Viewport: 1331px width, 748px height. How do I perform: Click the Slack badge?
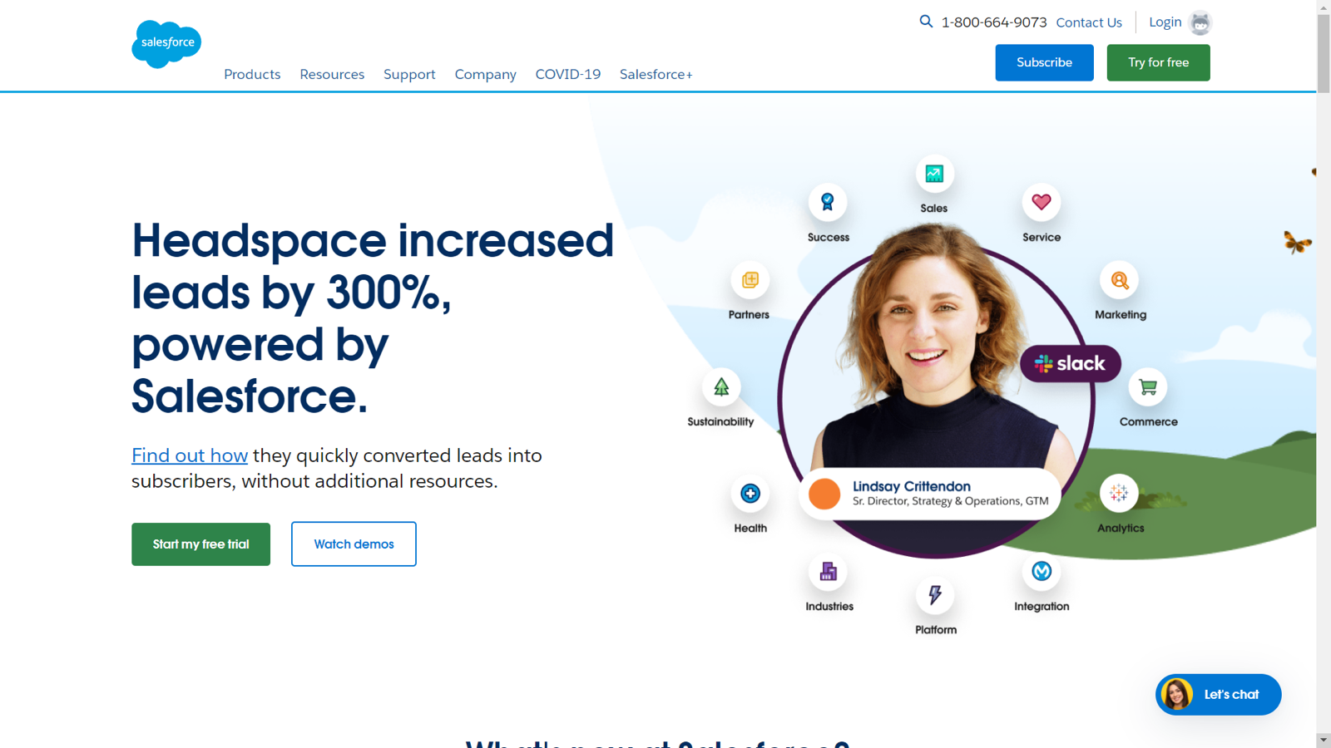click(x=1070, y=363)
